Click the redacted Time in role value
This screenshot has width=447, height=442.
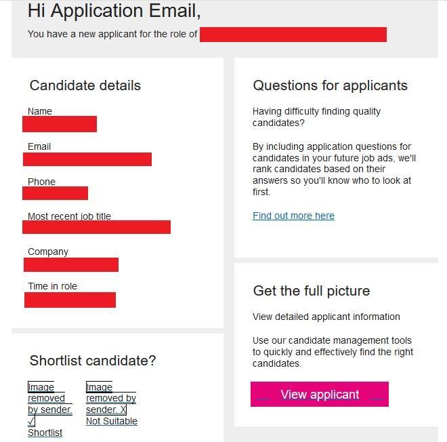(70, 300)
